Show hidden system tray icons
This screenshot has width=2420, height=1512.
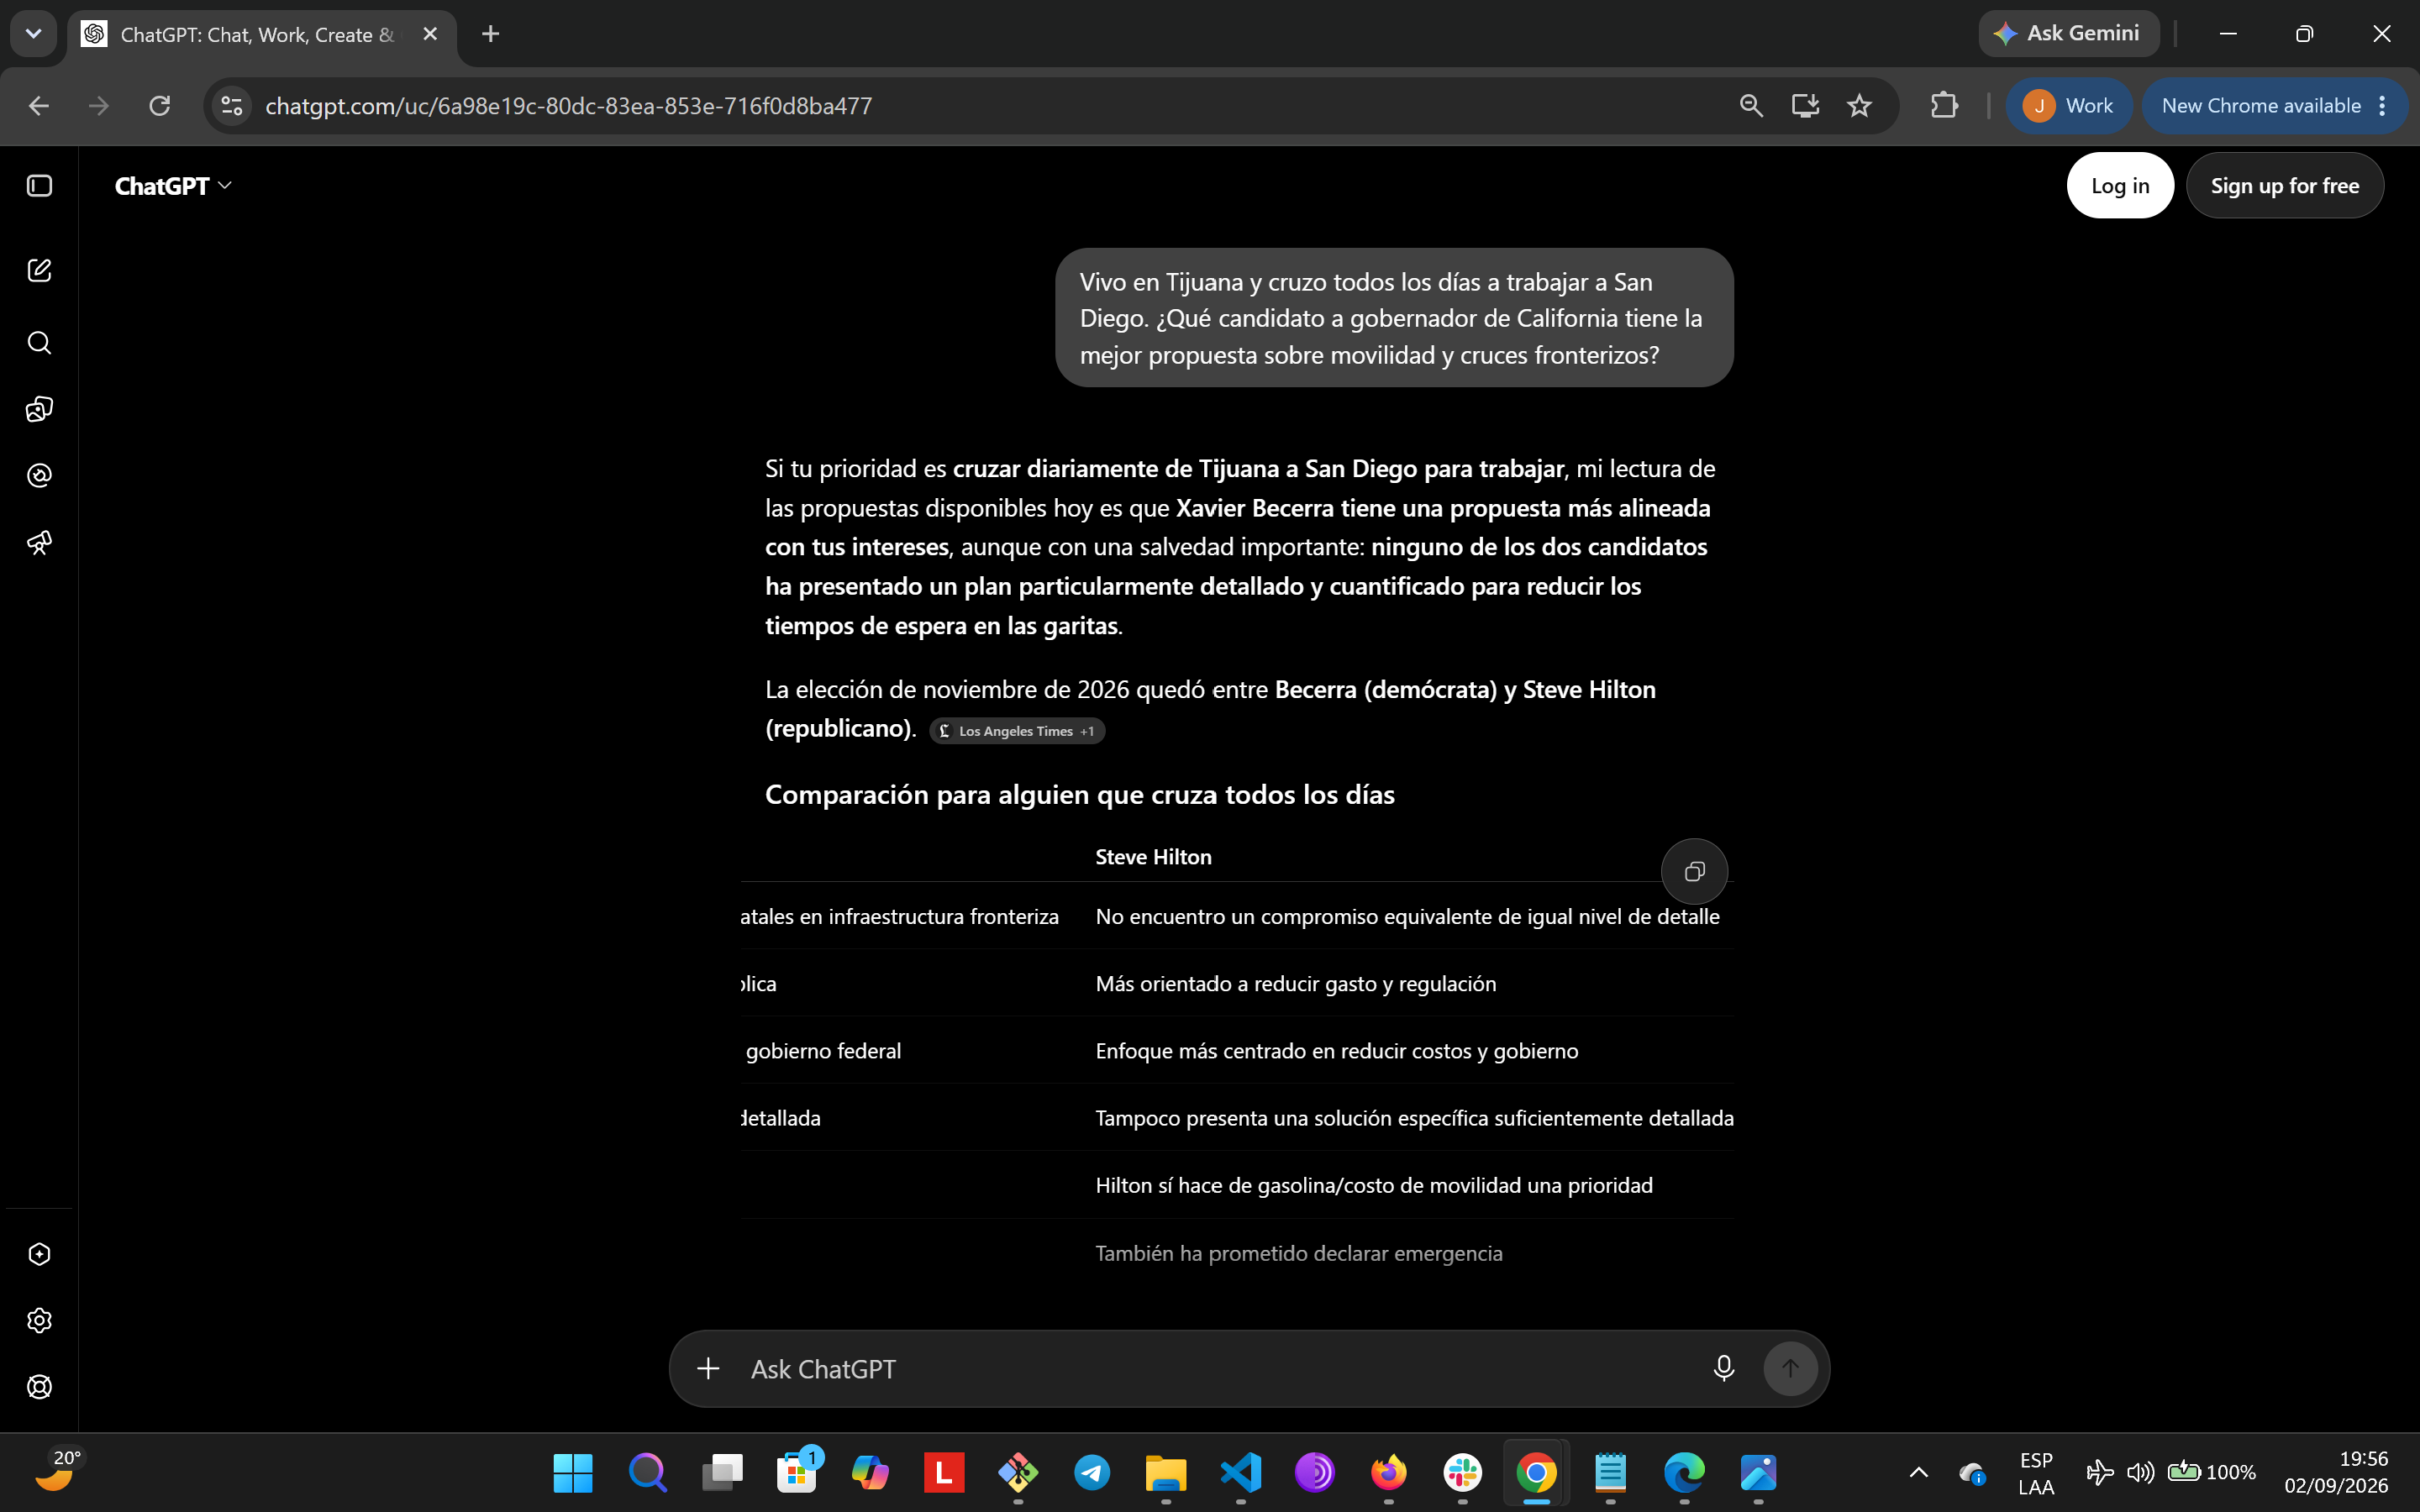[x=1919, y=1472]
